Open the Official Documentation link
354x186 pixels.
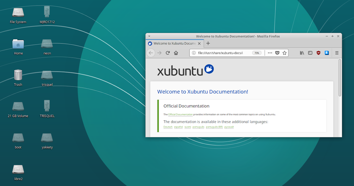(180, 114)
